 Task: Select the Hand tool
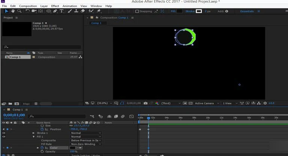[x=13, y=11]
